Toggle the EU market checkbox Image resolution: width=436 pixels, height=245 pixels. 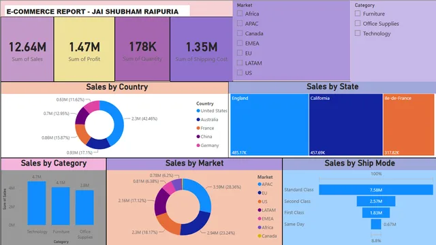[240, 53]
